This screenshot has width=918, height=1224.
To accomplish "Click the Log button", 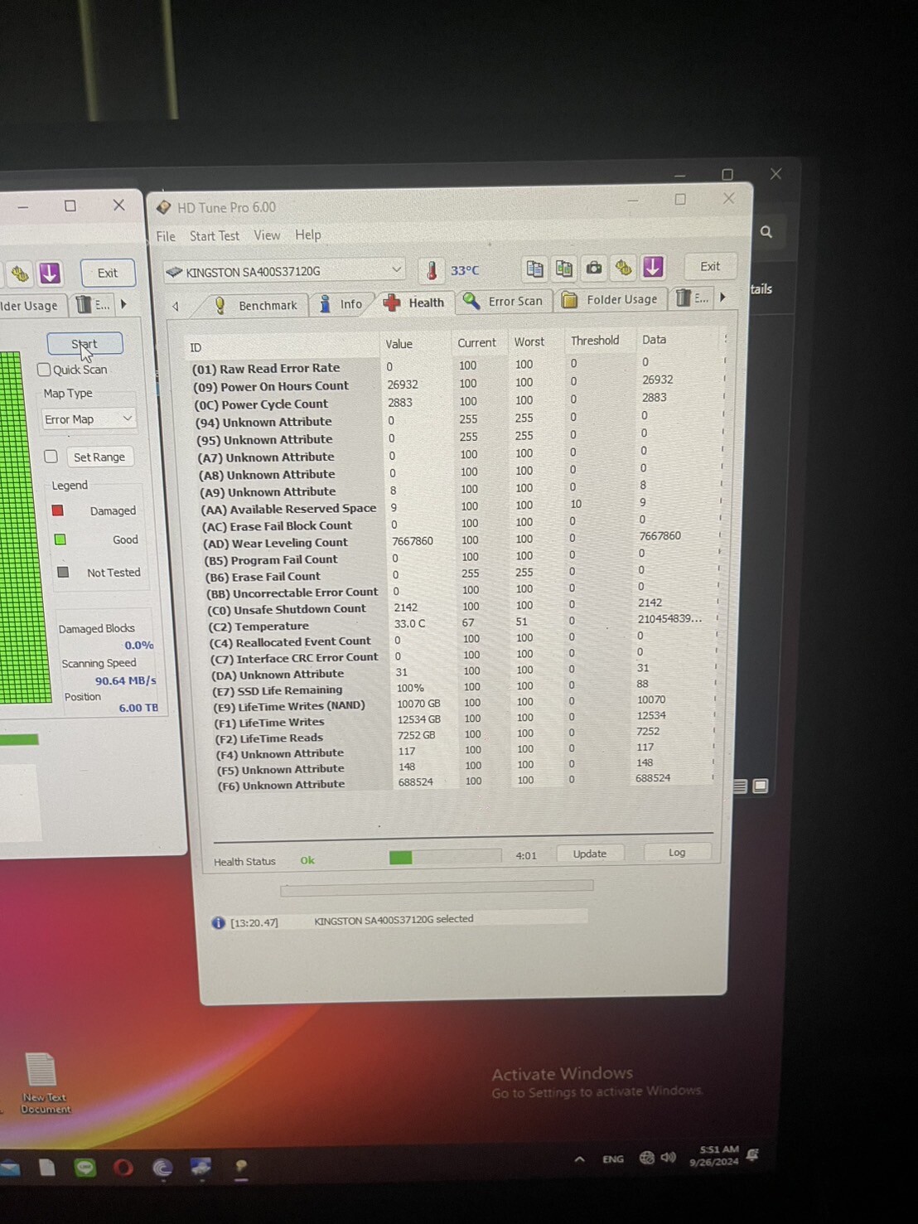I will click(x=677, y=853).
